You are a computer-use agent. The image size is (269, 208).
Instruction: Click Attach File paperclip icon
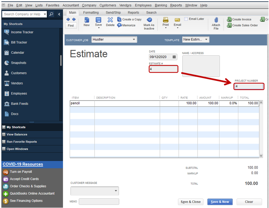pos(216,20)
